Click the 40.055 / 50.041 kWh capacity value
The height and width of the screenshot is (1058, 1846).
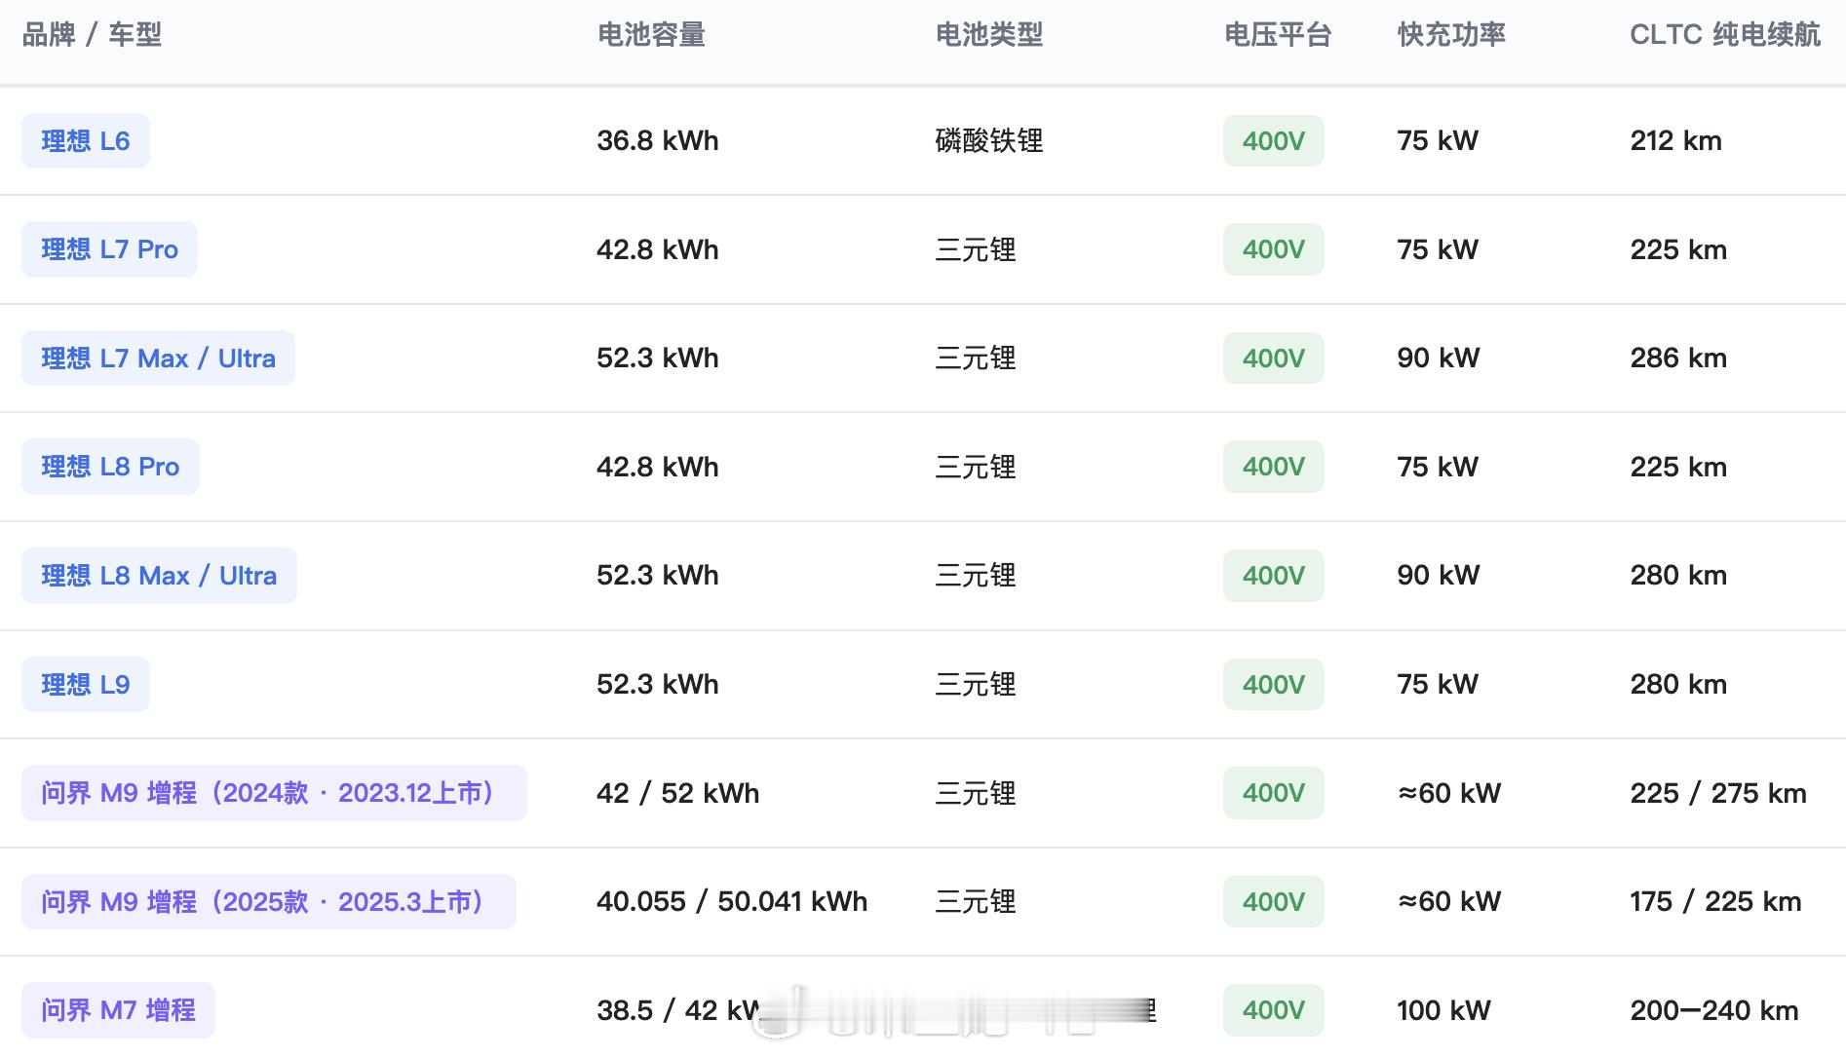pyautogui.click(x=732, y=902)
